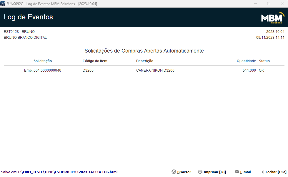Minimize the Log de Eventos window
This screenshot has width=288, height=177.
255,4
